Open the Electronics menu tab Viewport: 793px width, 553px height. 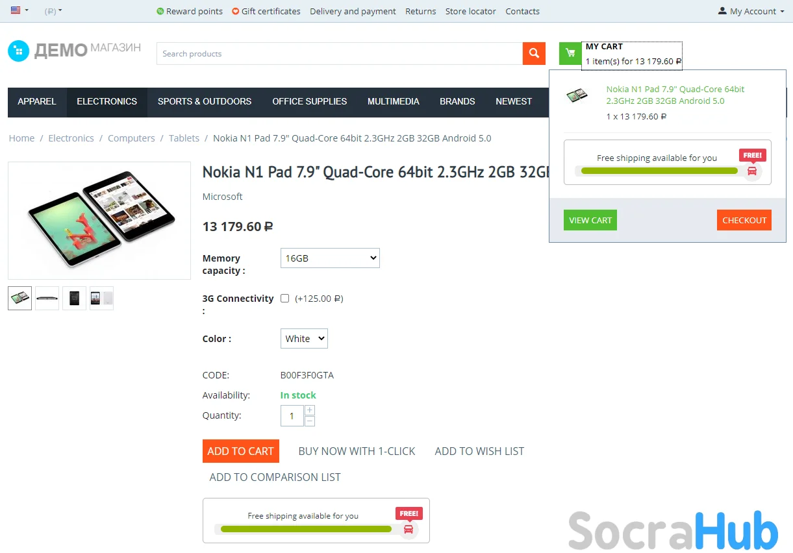pyautogui.click(x=107, y=101)
